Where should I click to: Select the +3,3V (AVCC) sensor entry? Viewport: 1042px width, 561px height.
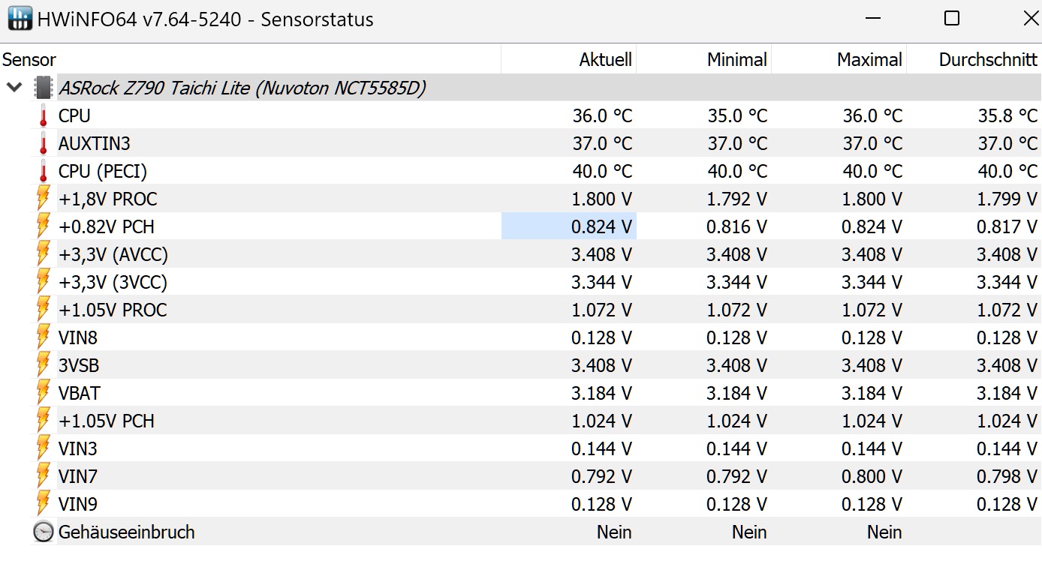(113, 254)
